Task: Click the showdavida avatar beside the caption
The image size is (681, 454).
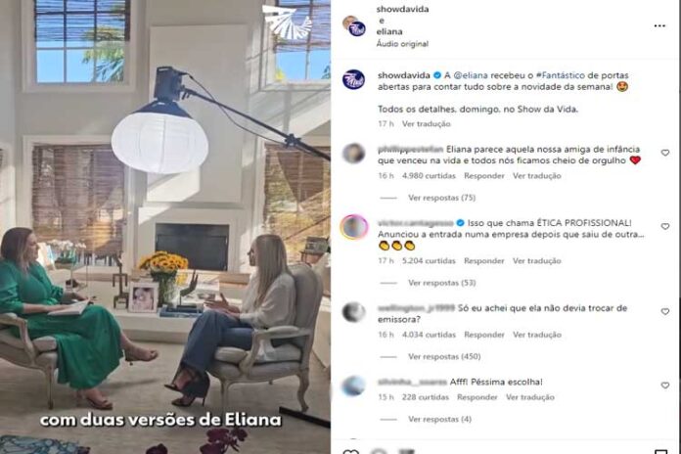Action: pyautogui.click(x=353, y=80)
